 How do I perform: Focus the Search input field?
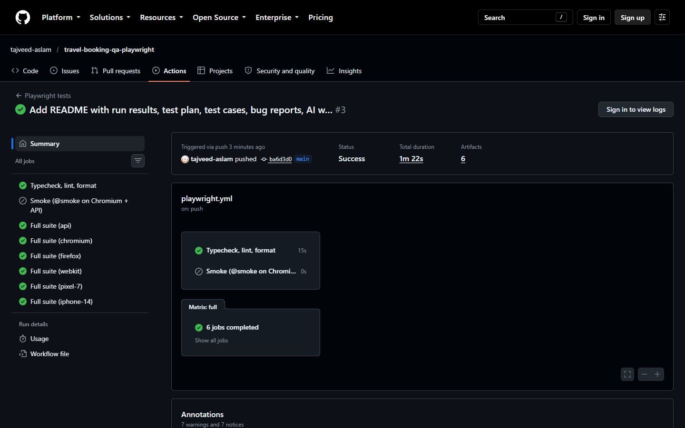coord(525,17)
